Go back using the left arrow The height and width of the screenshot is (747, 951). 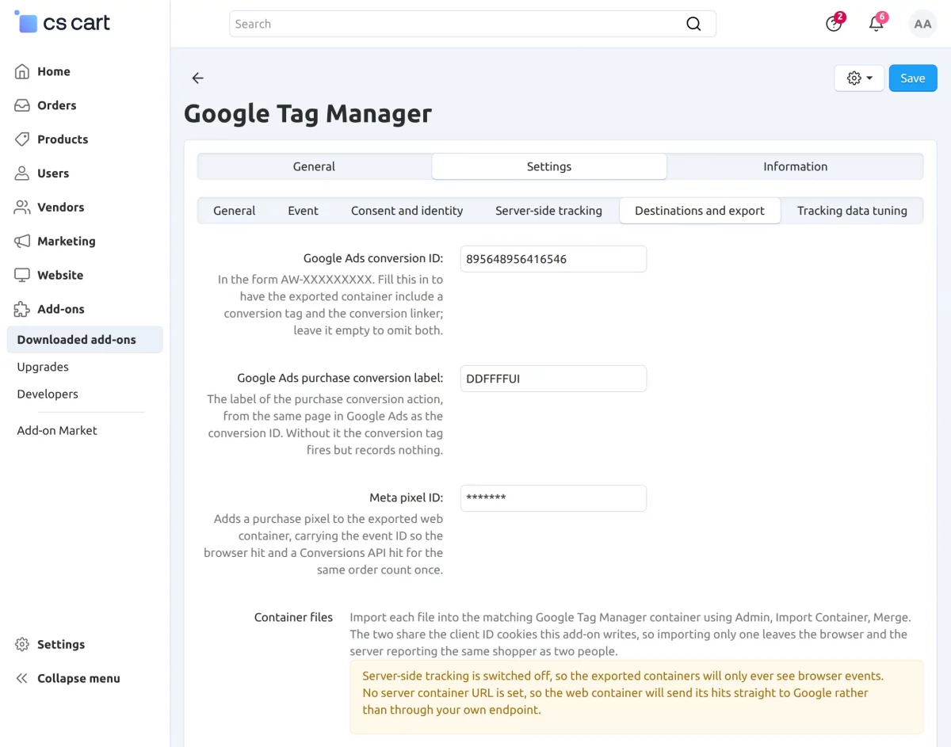coord(198,78)
